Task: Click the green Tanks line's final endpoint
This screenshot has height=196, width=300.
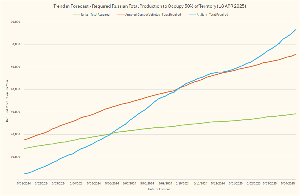Action: click(x=295, y=114)
